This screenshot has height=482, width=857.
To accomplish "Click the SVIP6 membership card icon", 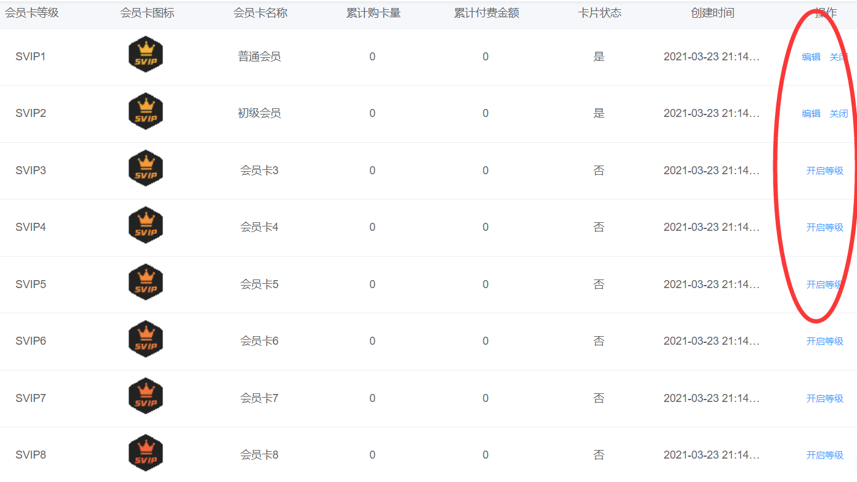I will click(146, 339).
